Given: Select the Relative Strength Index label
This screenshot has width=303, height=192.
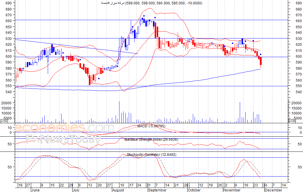Looking at the screenshot, I should (x=151, y=140).
